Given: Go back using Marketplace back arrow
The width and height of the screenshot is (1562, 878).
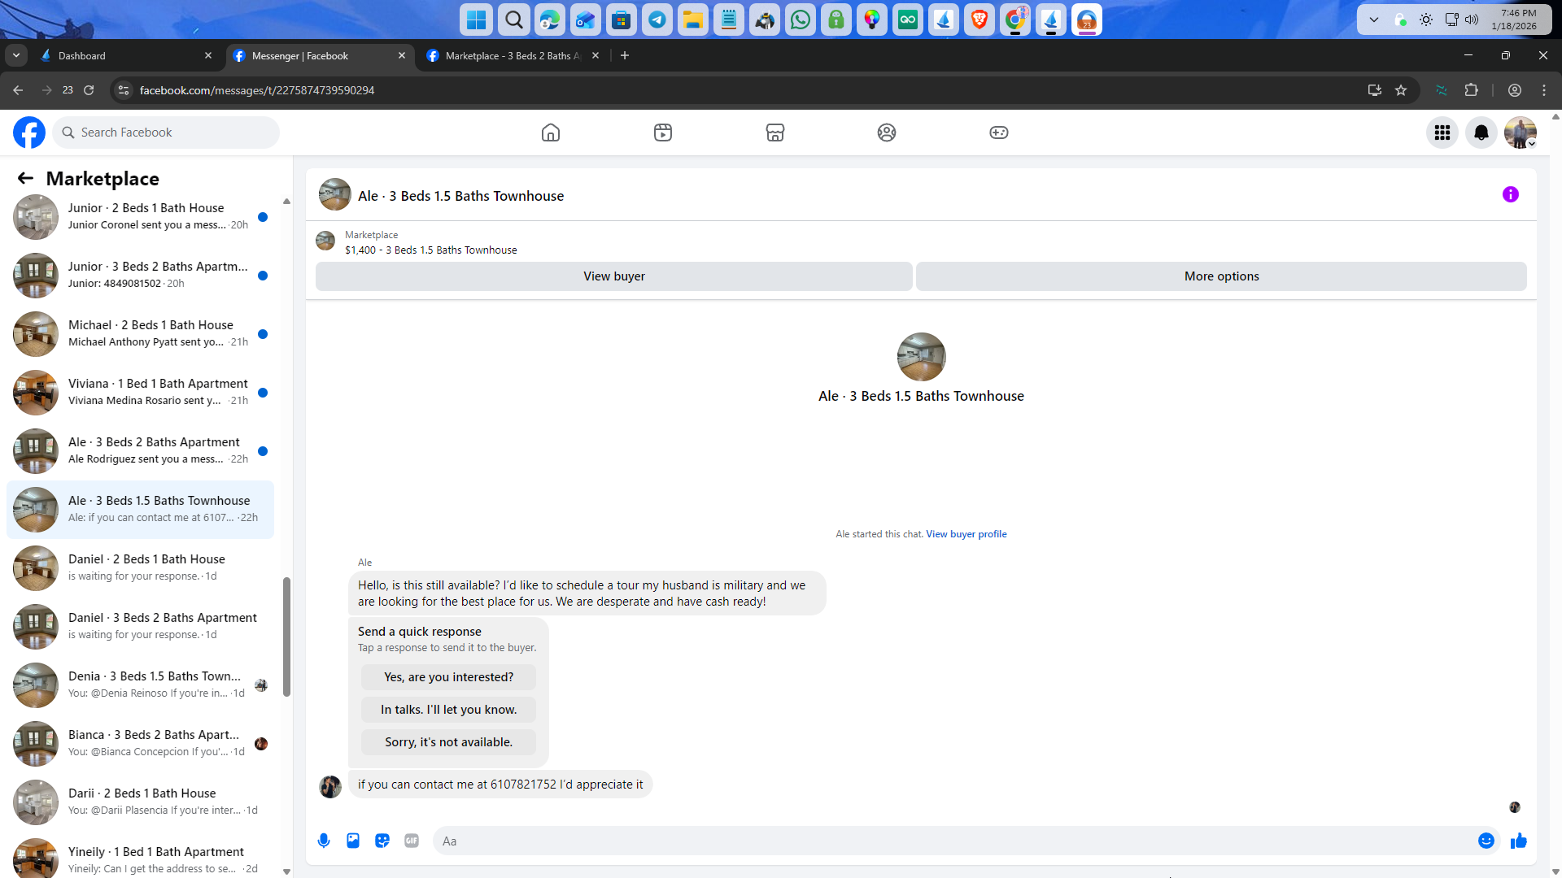Looking at the screenshot, I should pos(25,178).
